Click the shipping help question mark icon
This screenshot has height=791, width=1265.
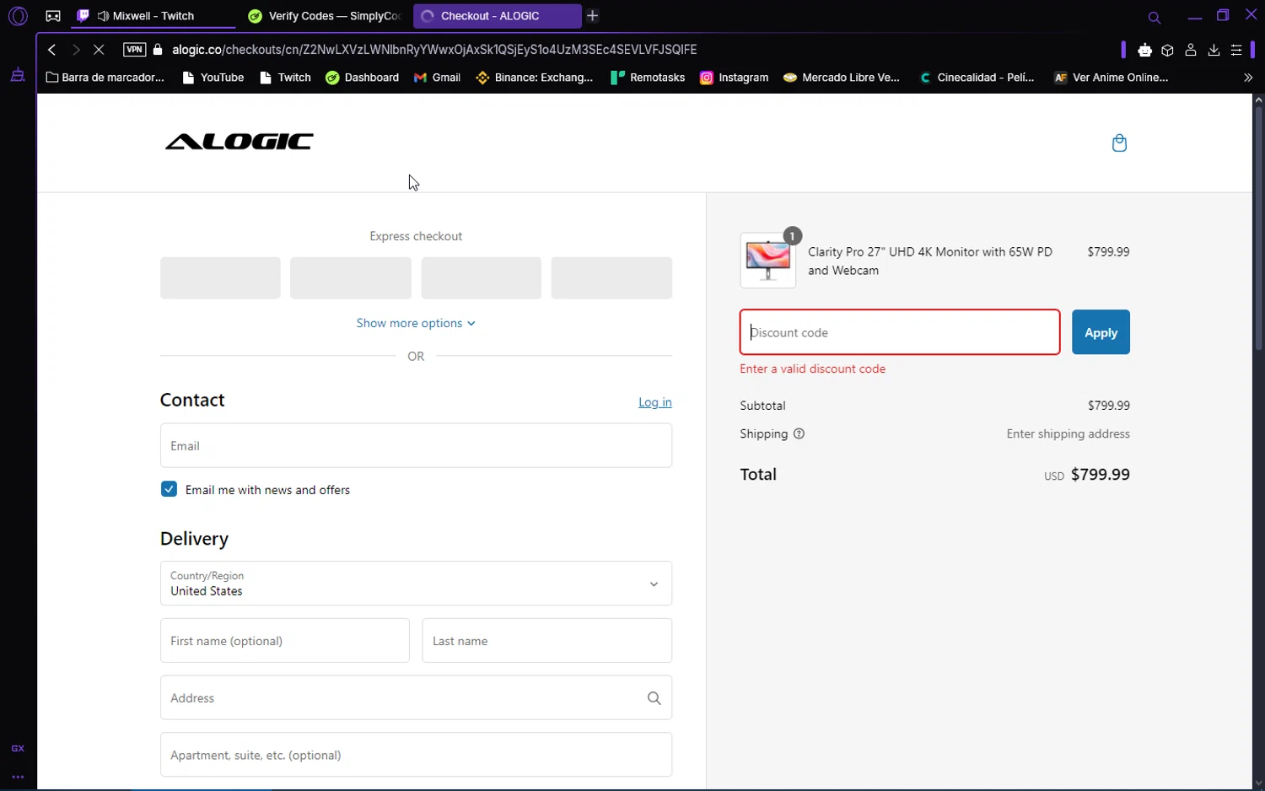tap(799, 433)
